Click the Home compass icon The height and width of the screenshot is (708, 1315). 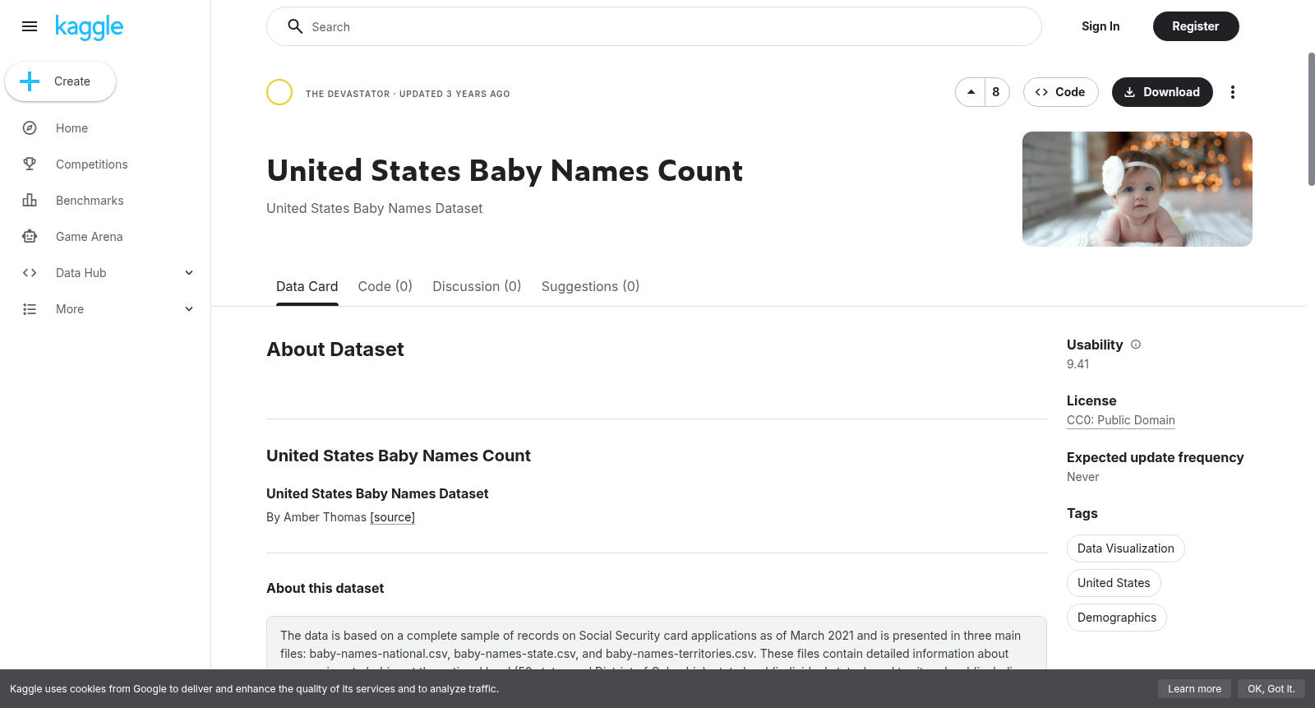pyautogui.click(x=30, y=128)
